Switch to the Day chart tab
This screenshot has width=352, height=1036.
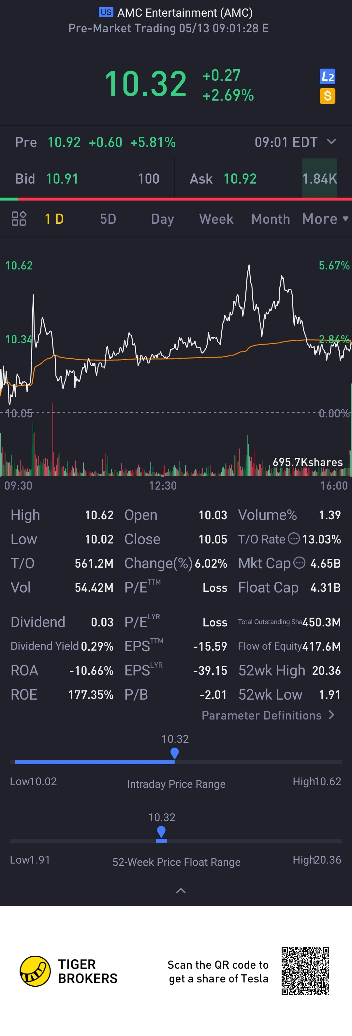click(163, 219)
